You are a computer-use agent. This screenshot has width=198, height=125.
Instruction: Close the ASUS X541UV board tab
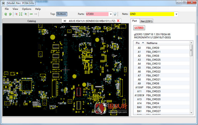click(x=118, y=21)
